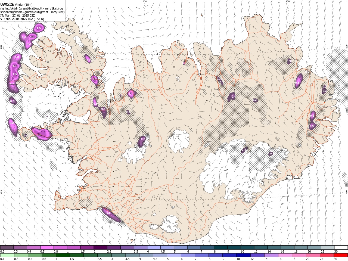Click the UWC/IG title text
348x261 pixels.
(x=6, y=5)
